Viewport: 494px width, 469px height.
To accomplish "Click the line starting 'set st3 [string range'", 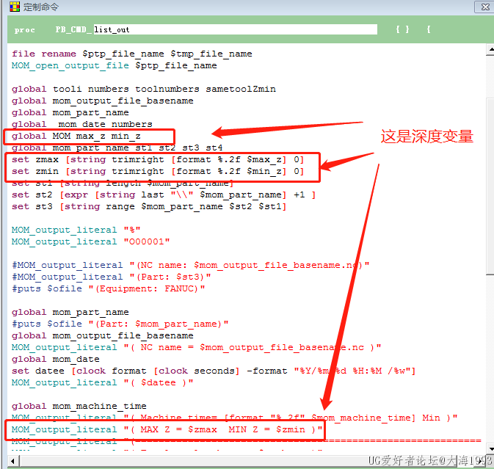I will click(x=149, y=207).
